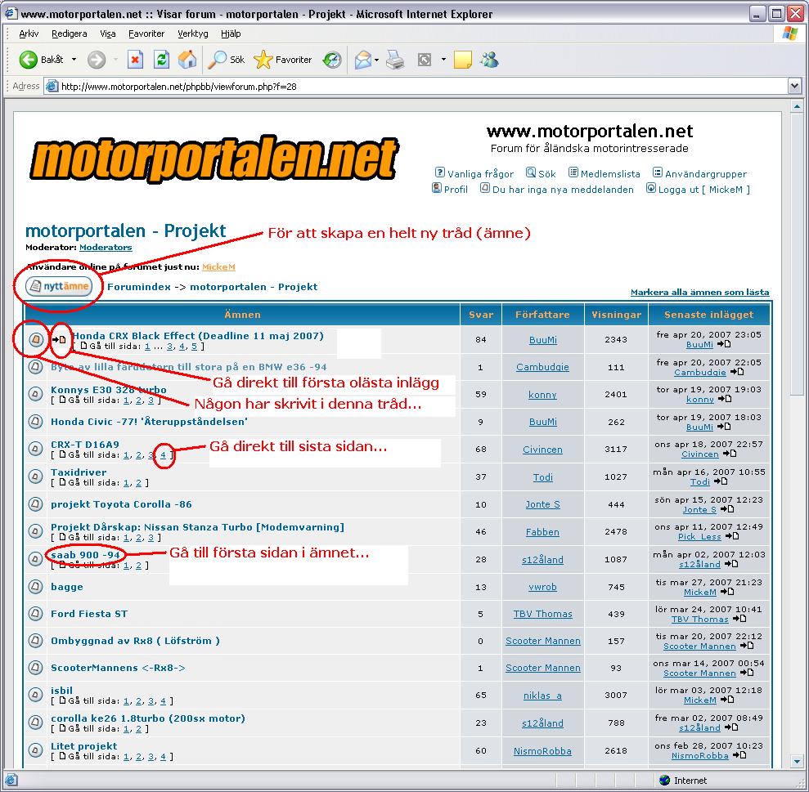The width and height of the screenshot is (809, 792).
Task: Open the Arkiv menu
Action: [x=29, y=34]
